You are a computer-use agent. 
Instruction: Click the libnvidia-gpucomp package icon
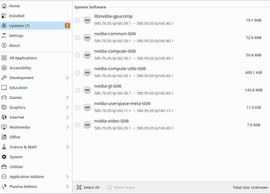(87, 20)
